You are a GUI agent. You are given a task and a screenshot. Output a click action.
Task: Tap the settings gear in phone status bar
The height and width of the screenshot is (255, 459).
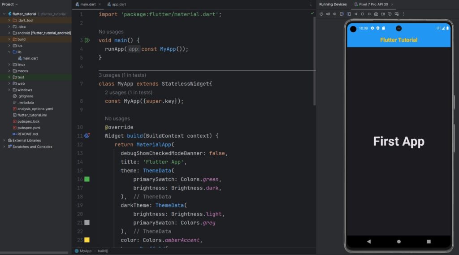[x=372, y=28]
